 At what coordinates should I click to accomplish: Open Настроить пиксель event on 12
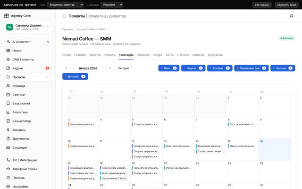146,146
